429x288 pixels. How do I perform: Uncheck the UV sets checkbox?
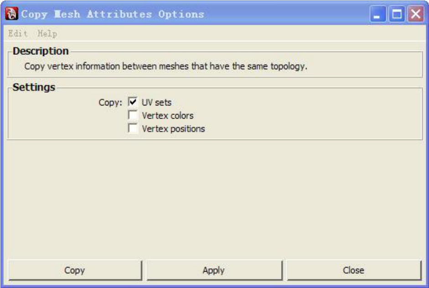pyautogui.click(x=133, y=102)
